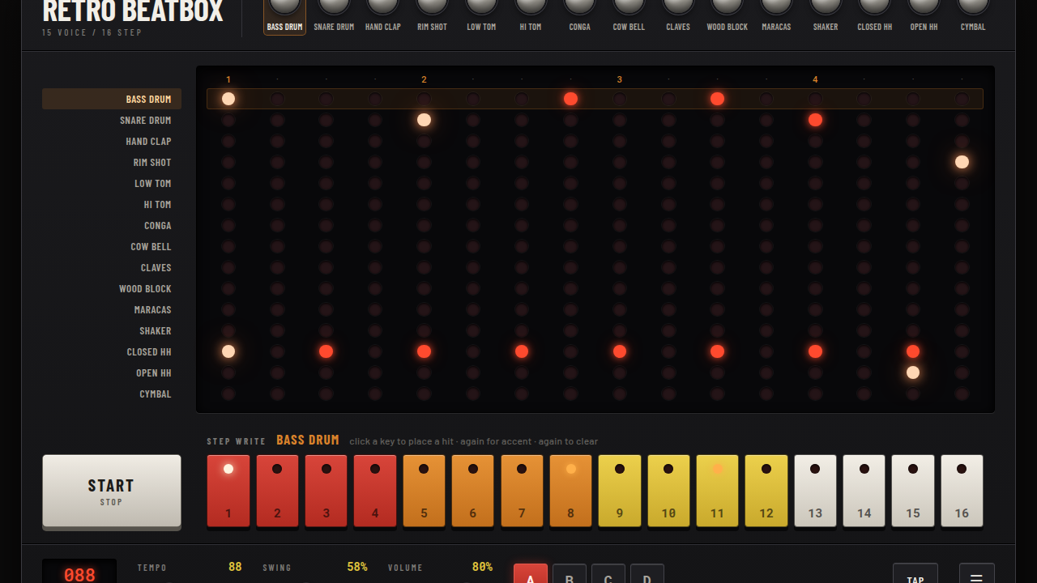The height and width of the screenshot is (583, 1037).
Task: Switch to pattern C
Action: coord(608,573)
